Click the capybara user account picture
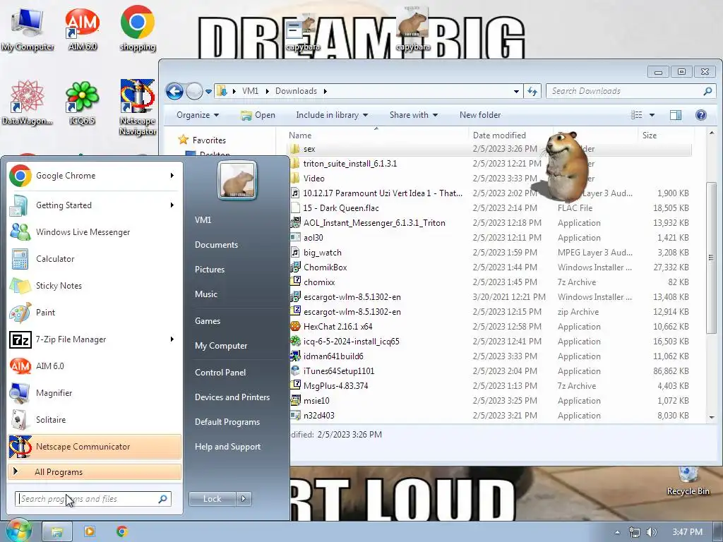This screenshot has width=723, height=542. [x=237, y=180]
